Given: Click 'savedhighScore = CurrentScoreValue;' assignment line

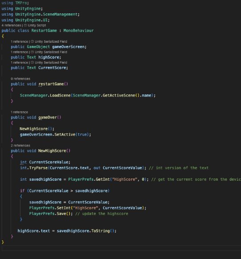Looking at the screenshot, I should 69,202.
